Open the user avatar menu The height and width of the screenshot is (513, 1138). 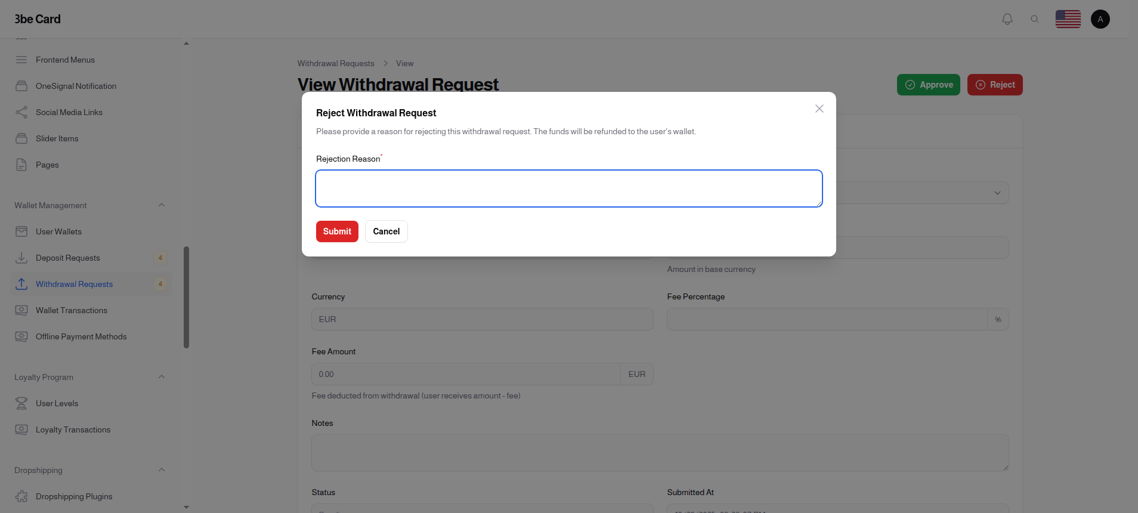point(1100,19)
